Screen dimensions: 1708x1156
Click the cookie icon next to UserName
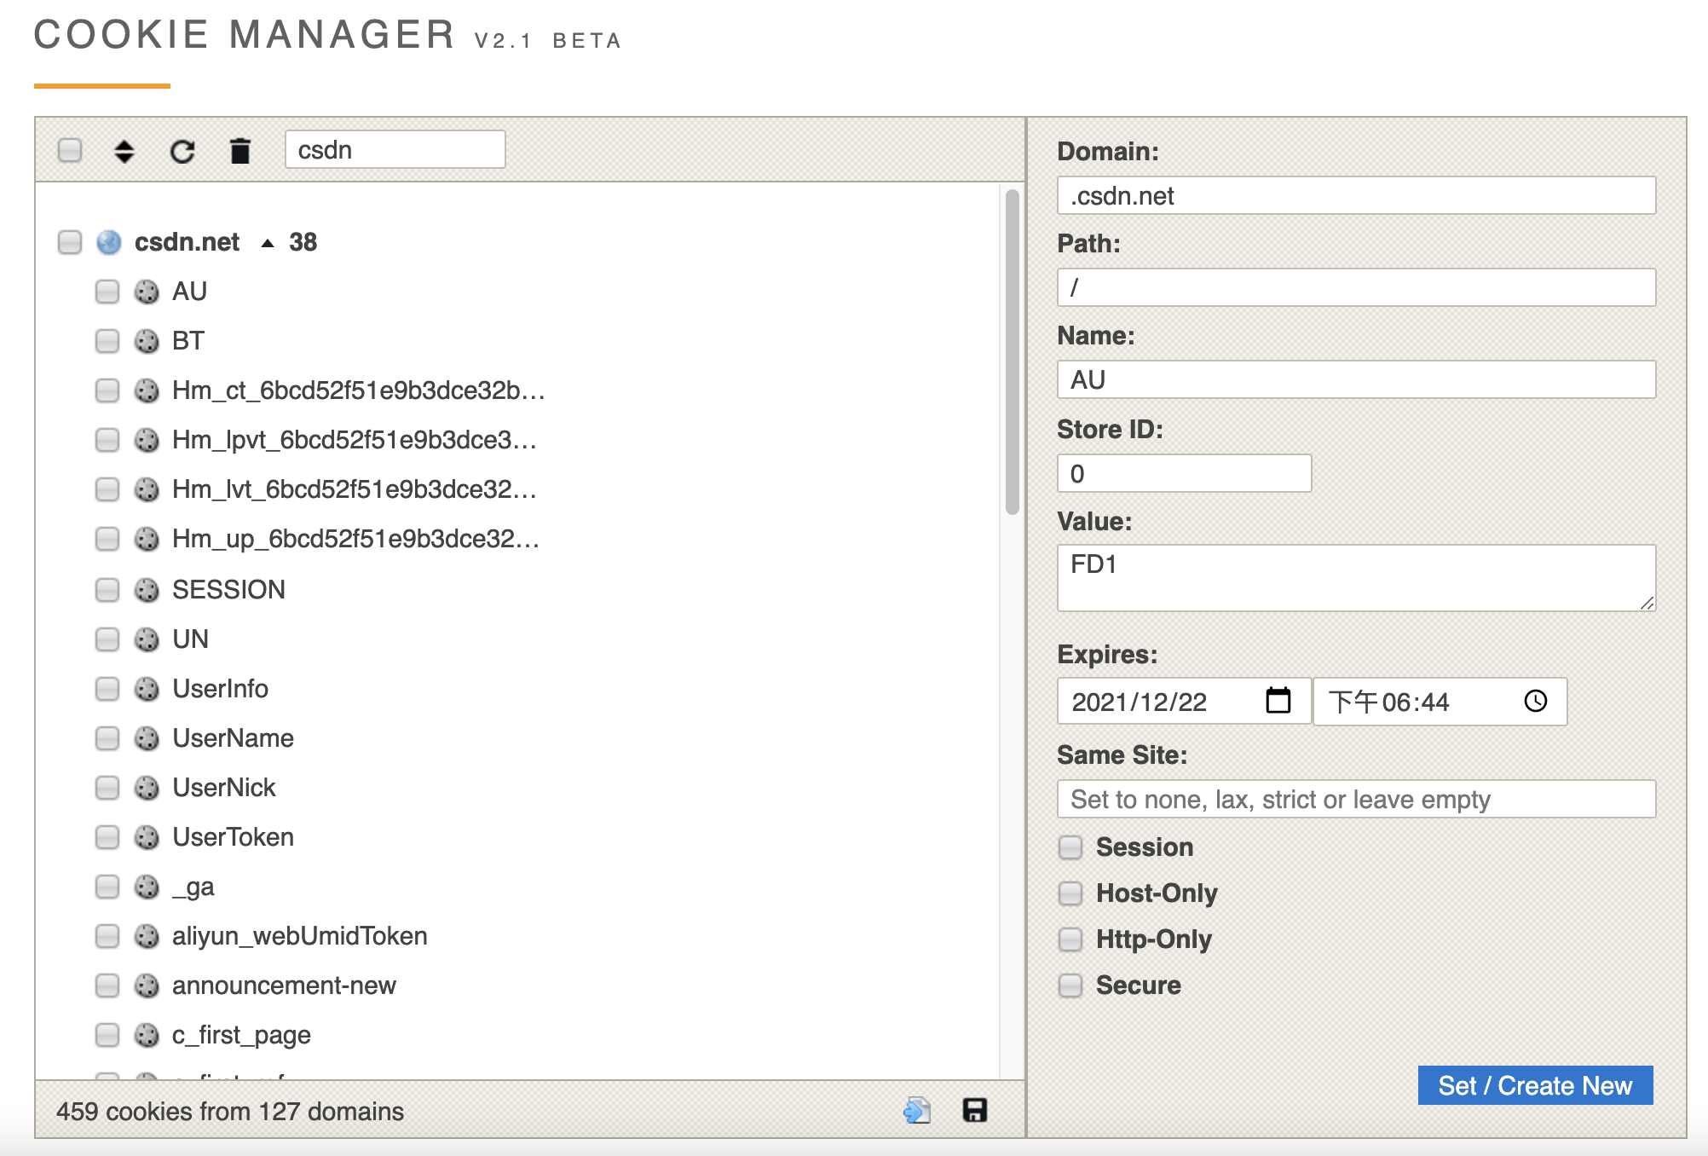click(x=147, y=738)
